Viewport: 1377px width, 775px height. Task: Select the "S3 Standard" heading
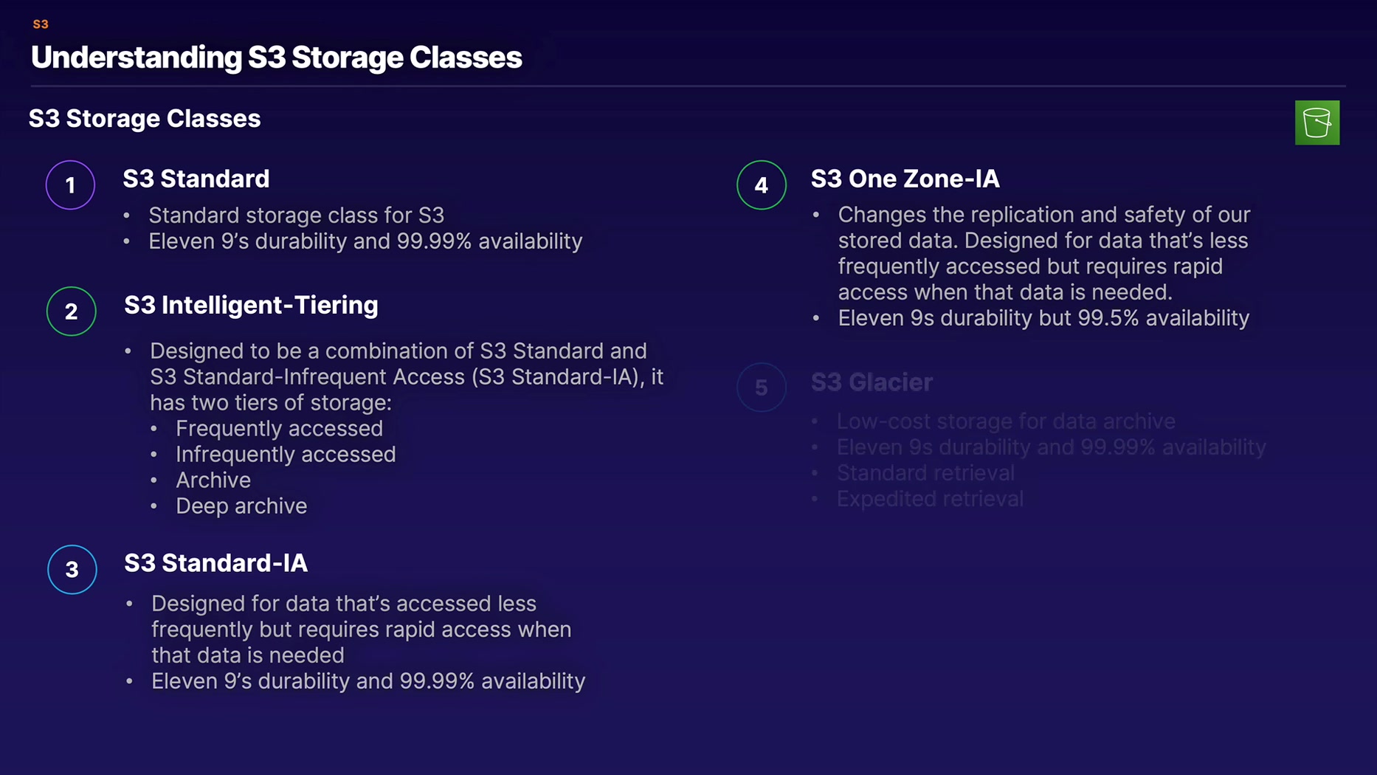(196, 179)
